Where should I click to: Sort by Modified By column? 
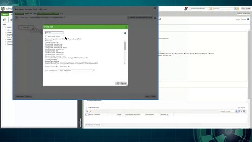[x=164, y=115]
